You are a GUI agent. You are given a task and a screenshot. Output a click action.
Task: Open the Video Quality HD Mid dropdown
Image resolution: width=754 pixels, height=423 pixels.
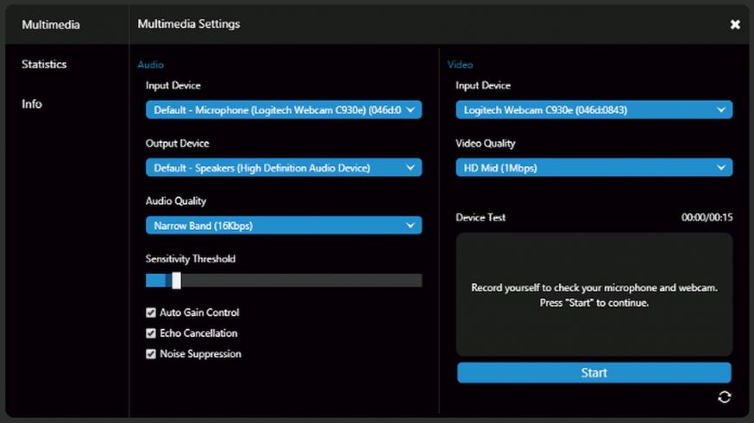pyautogui.click(x=594, y=168)
